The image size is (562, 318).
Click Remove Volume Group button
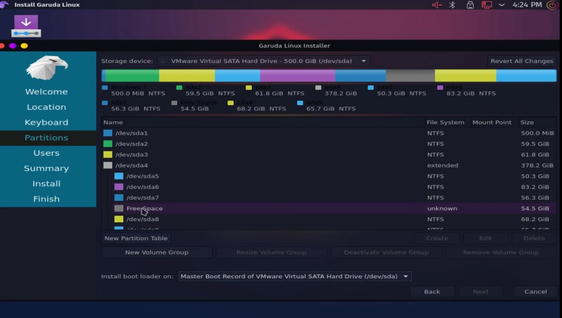pos(501,252)
